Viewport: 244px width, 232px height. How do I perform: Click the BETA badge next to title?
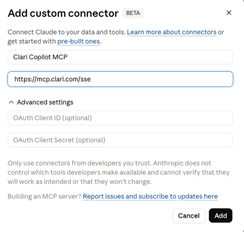tap(133, 13)
